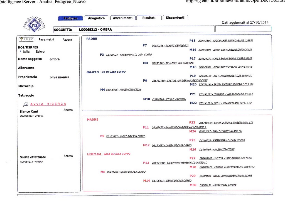Click the Allevatore label
The width and height of the screenshot is (285, 206).
click(26, 68)
